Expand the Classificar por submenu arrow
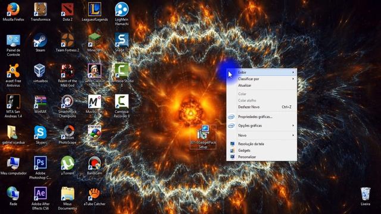 pos(293,79)
